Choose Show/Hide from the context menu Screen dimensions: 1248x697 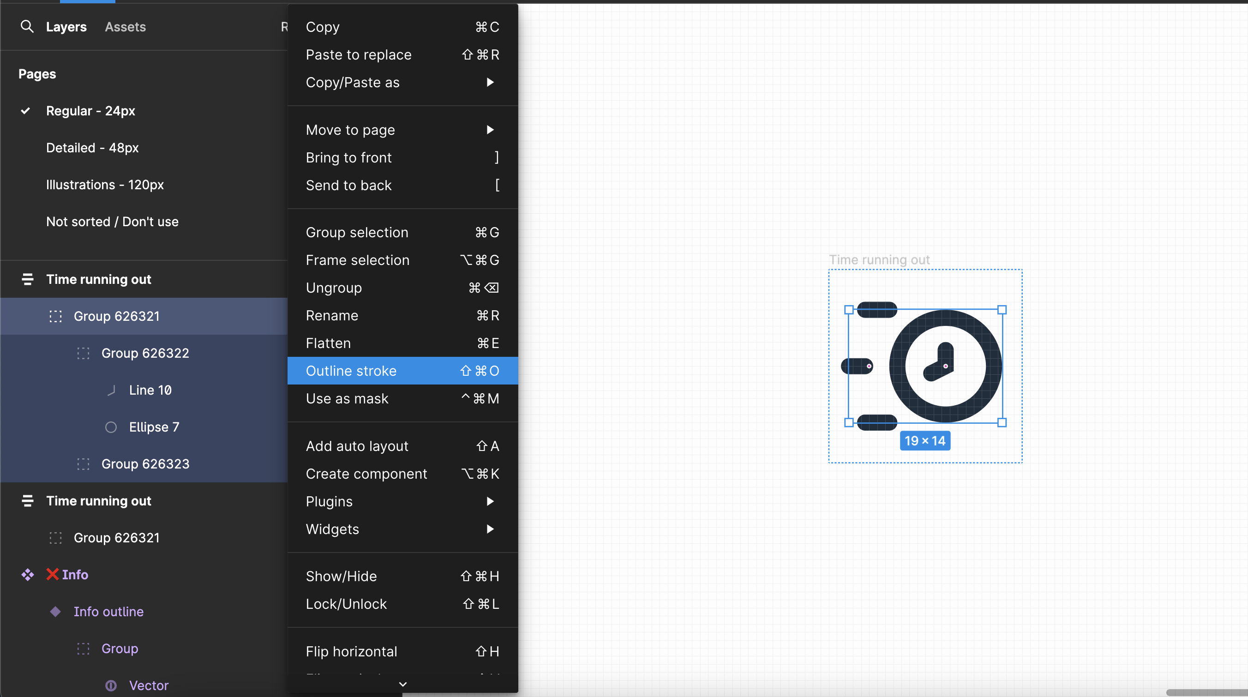(x=341, y=576)
